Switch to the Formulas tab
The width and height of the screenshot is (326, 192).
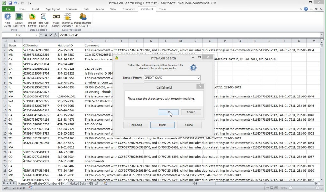tap(72, 9)
